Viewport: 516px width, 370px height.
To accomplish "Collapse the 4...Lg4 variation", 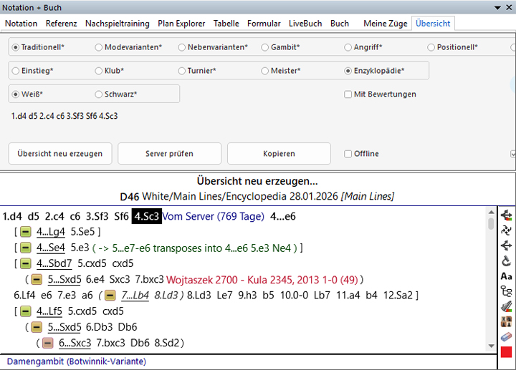I will pyautogui.click(x=25, y=232).
